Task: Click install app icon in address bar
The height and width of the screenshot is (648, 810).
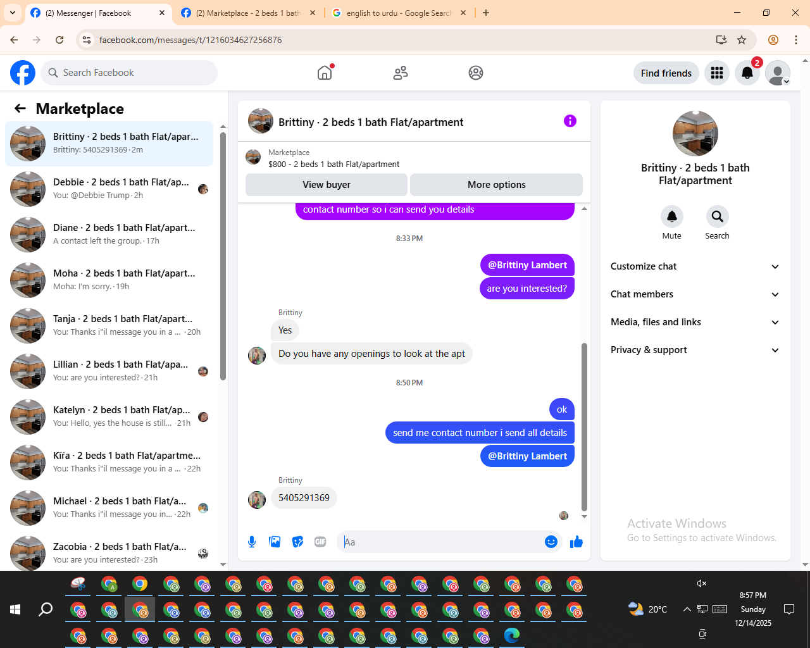Action: click(x=721, y=40)
